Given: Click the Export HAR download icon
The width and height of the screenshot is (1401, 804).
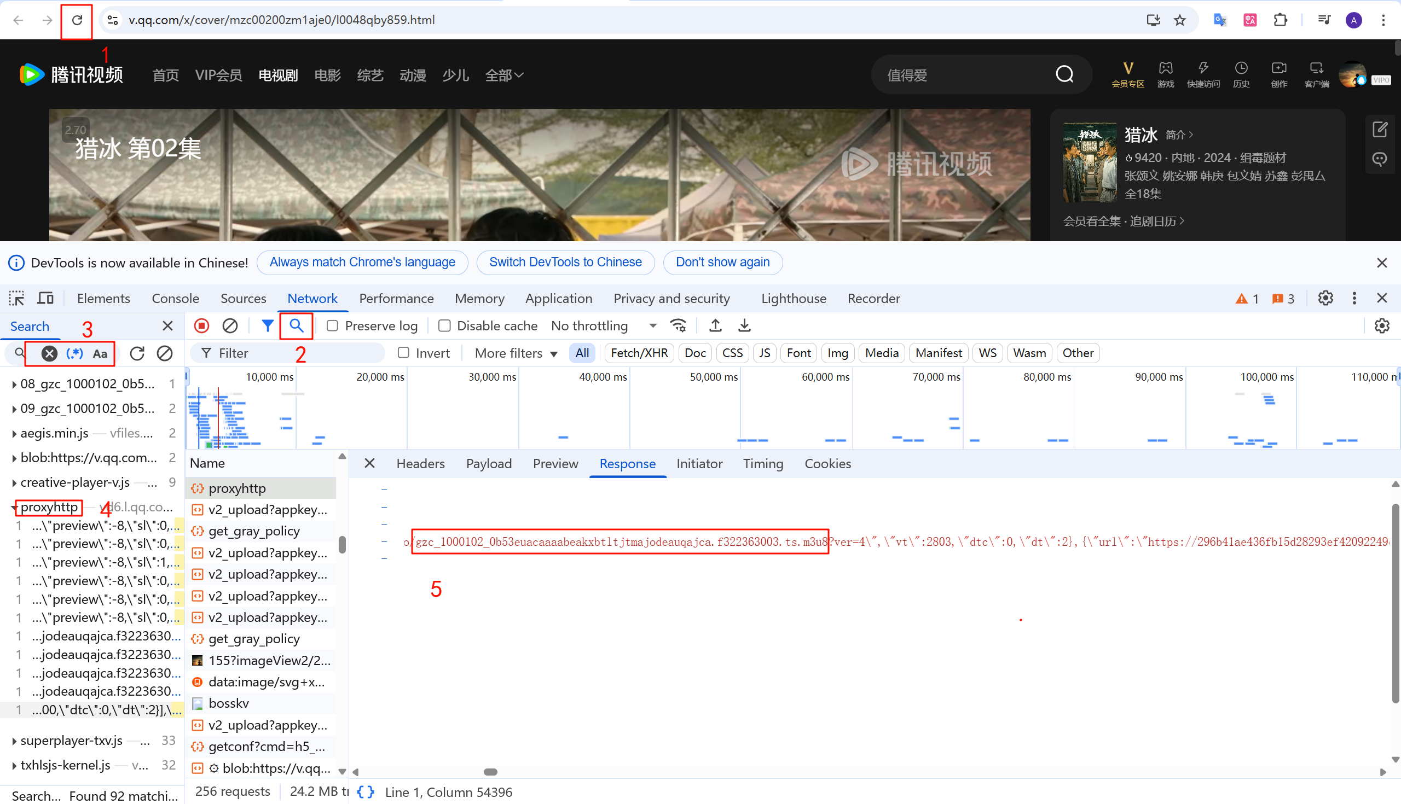Looking at the screenshot, I should coord(744,326).
